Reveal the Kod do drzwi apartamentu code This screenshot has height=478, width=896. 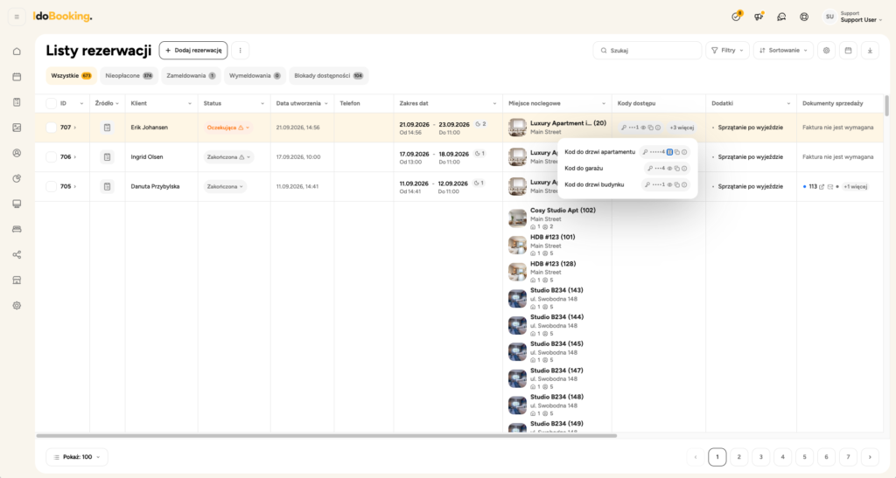click(x=669, y=152)
